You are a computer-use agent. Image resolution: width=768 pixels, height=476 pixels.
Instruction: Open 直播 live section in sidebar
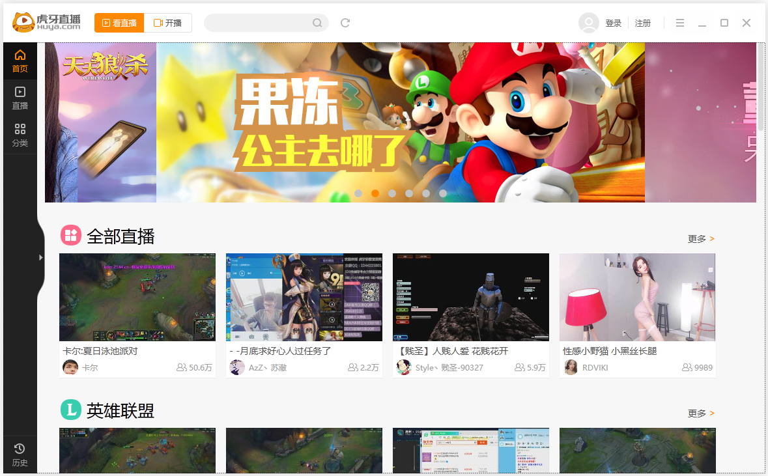(20, 98)
